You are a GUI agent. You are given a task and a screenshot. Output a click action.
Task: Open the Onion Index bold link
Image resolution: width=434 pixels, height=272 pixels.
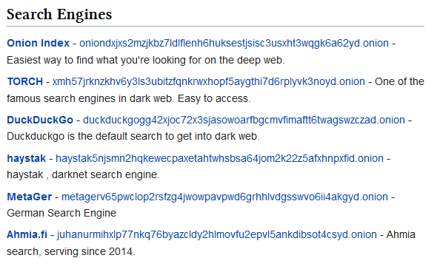[x=39, y=43]
